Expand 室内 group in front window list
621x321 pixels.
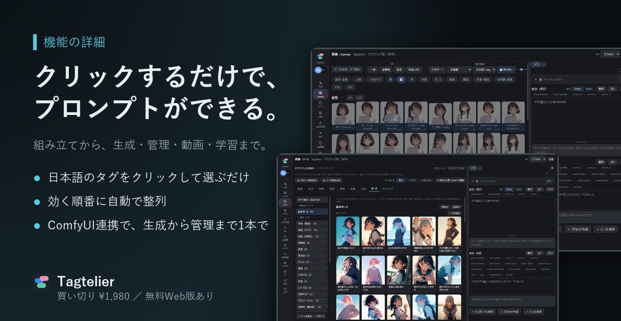(305, 217)
